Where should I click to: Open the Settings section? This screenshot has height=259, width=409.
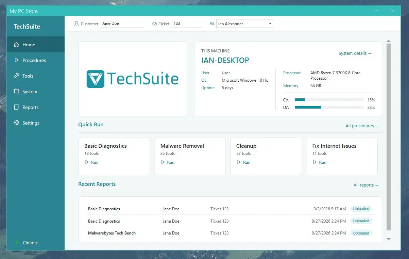tap(35, 123)
